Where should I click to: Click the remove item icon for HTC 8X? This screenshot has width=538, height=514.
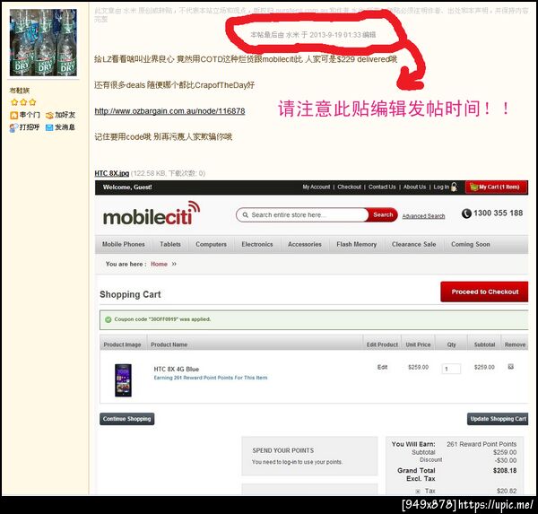(510, 367)
